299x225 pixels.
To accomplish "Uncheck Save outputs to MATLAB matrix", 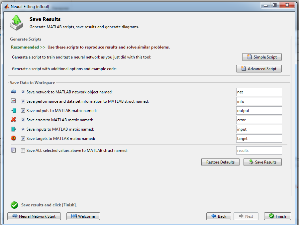I will pyautogui.click(x=23, y=111).
